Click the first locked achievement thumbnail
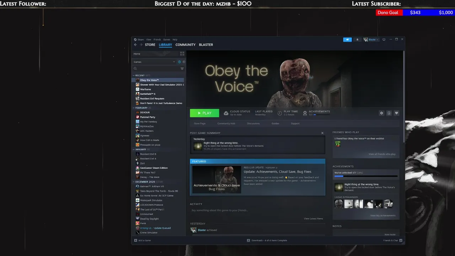 coord(339,204)
